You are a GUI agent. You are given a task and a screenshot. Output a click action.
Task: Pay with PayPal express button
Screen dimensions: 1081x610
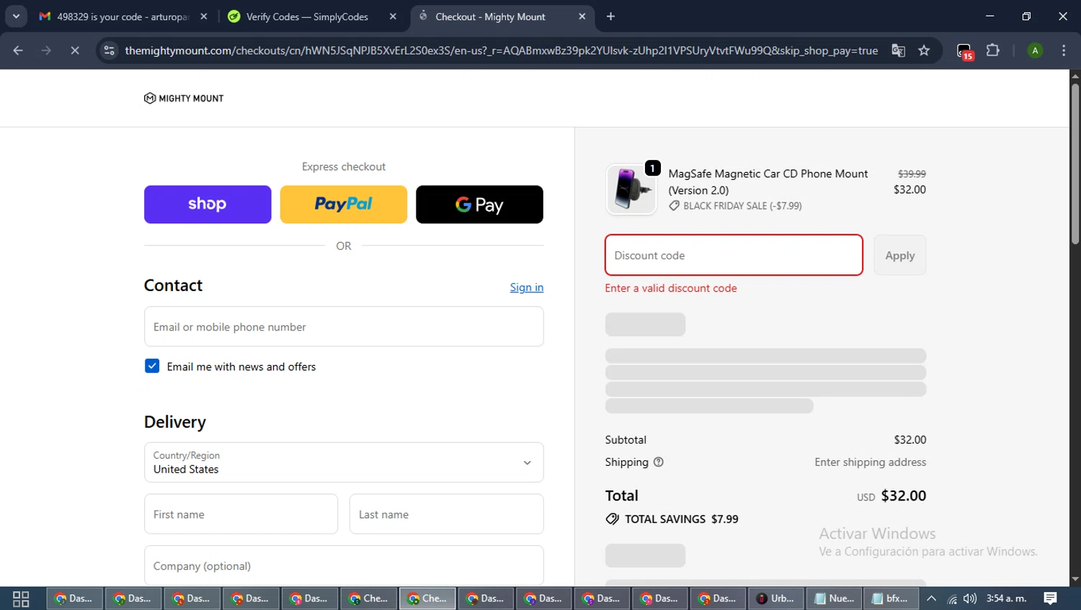click(x=343, y=205)
